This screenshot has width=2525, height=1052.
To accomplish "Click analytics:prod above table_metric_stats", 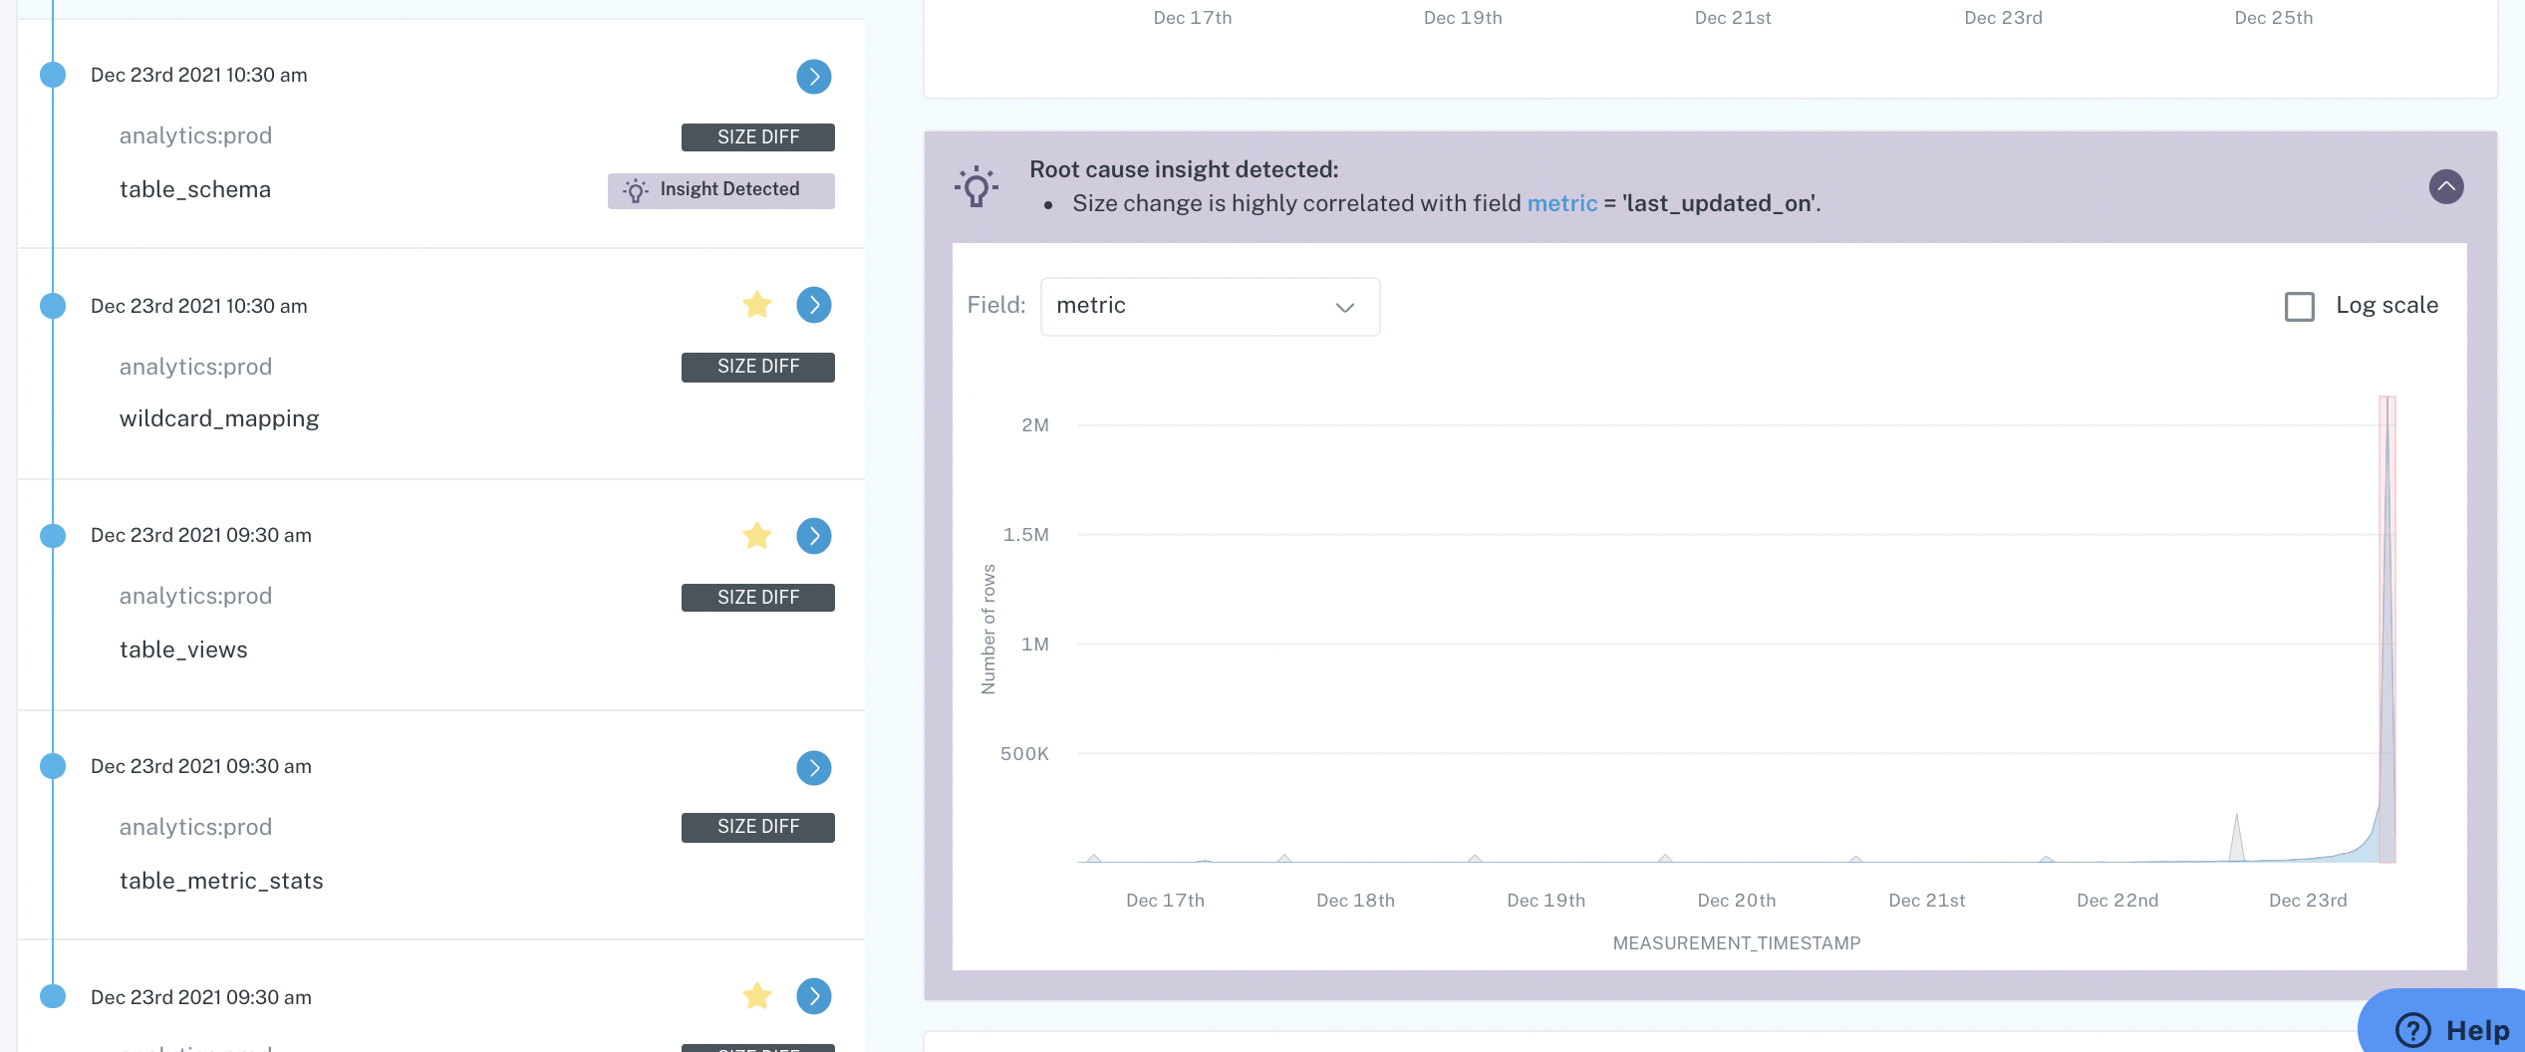I will 195,827.
